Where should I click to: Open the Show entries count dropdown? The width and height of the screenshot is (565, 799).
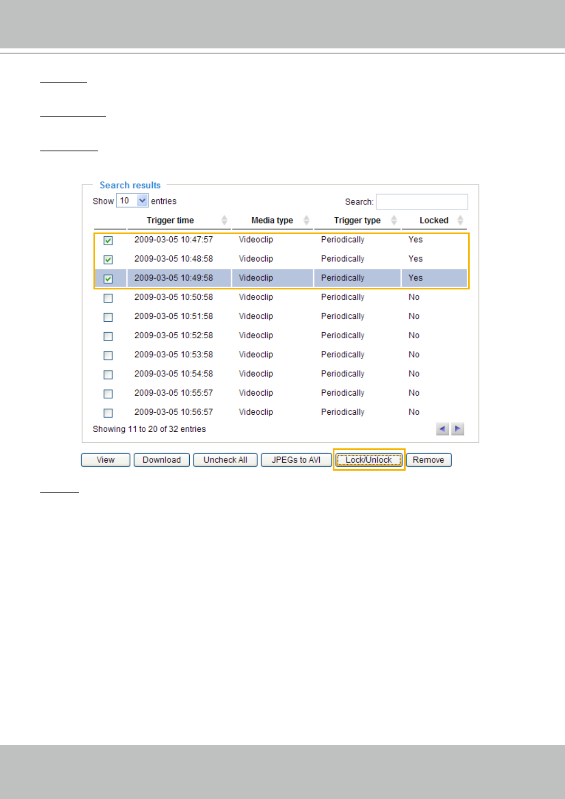132,201
